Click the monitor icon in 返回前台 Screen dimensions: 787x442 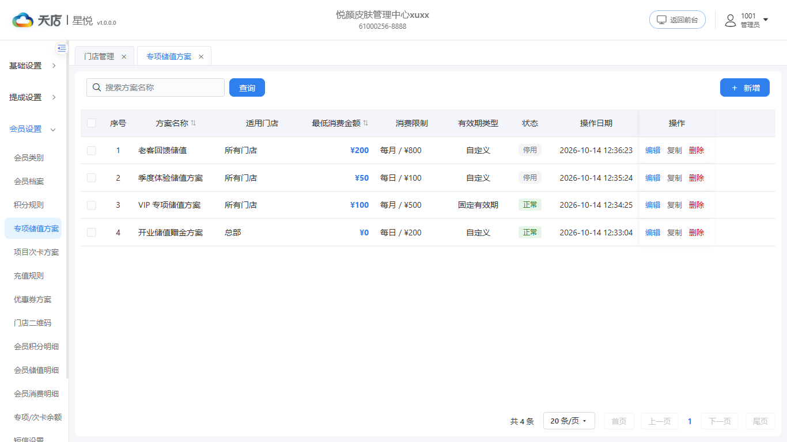661,20
